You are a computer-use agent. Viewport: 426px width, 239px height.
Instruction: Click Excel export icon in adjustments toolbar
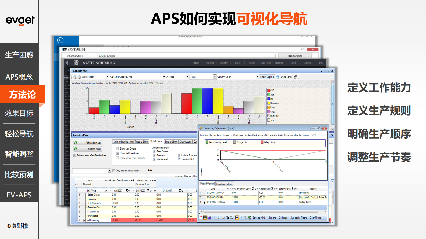(249, 218)
